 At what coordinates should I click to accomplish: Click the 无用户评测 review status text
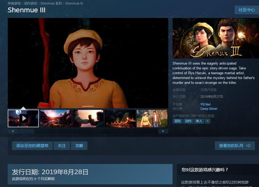209,90
